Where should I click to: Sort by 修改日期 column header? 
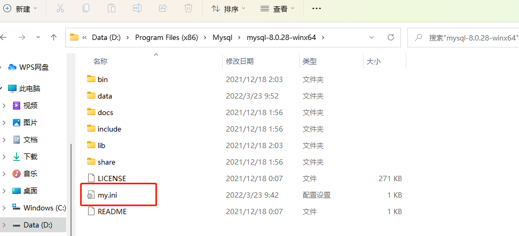(x=240, y=61)
